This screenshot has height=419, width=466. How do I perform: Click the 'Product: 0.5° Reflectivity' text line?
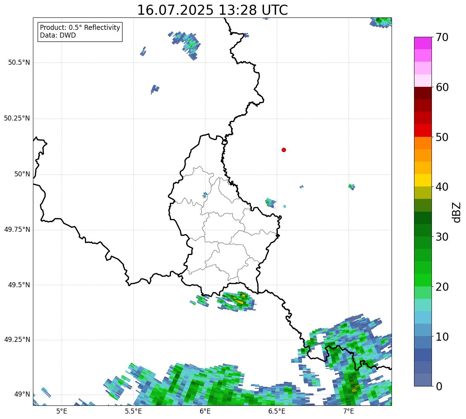80,28
